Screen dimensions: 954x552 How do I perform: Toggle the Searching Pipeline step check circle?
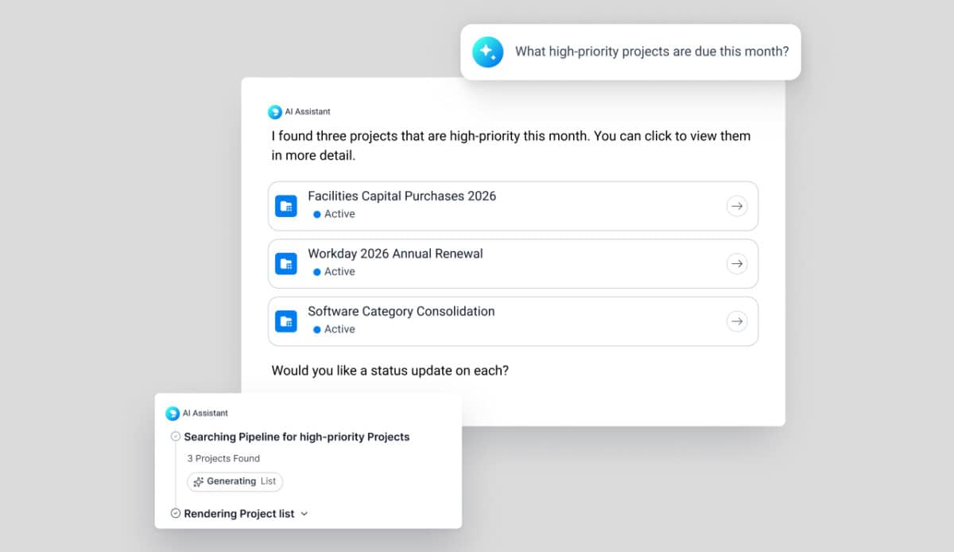click(176, 437)
